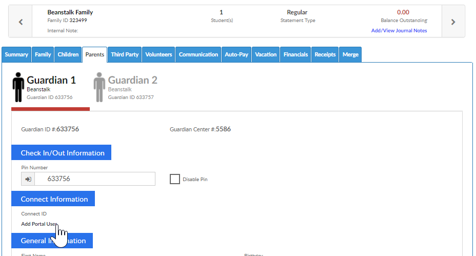Go to the Auto-Pay tab

236,55
